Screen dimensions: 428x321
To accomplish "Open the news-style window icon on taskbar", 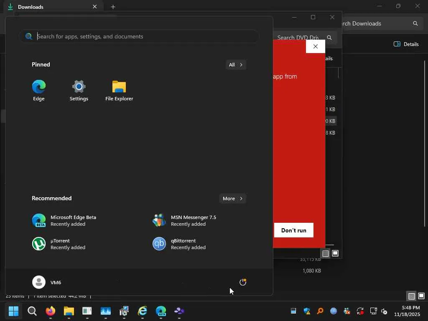I will 87,311.
